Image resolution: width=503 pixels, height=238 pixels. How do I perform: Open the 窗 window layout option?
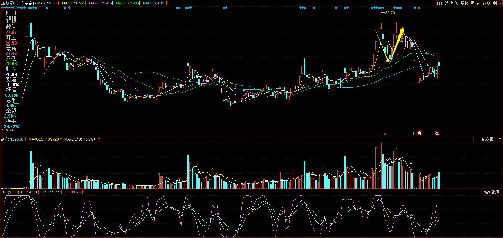pos(479,3)
